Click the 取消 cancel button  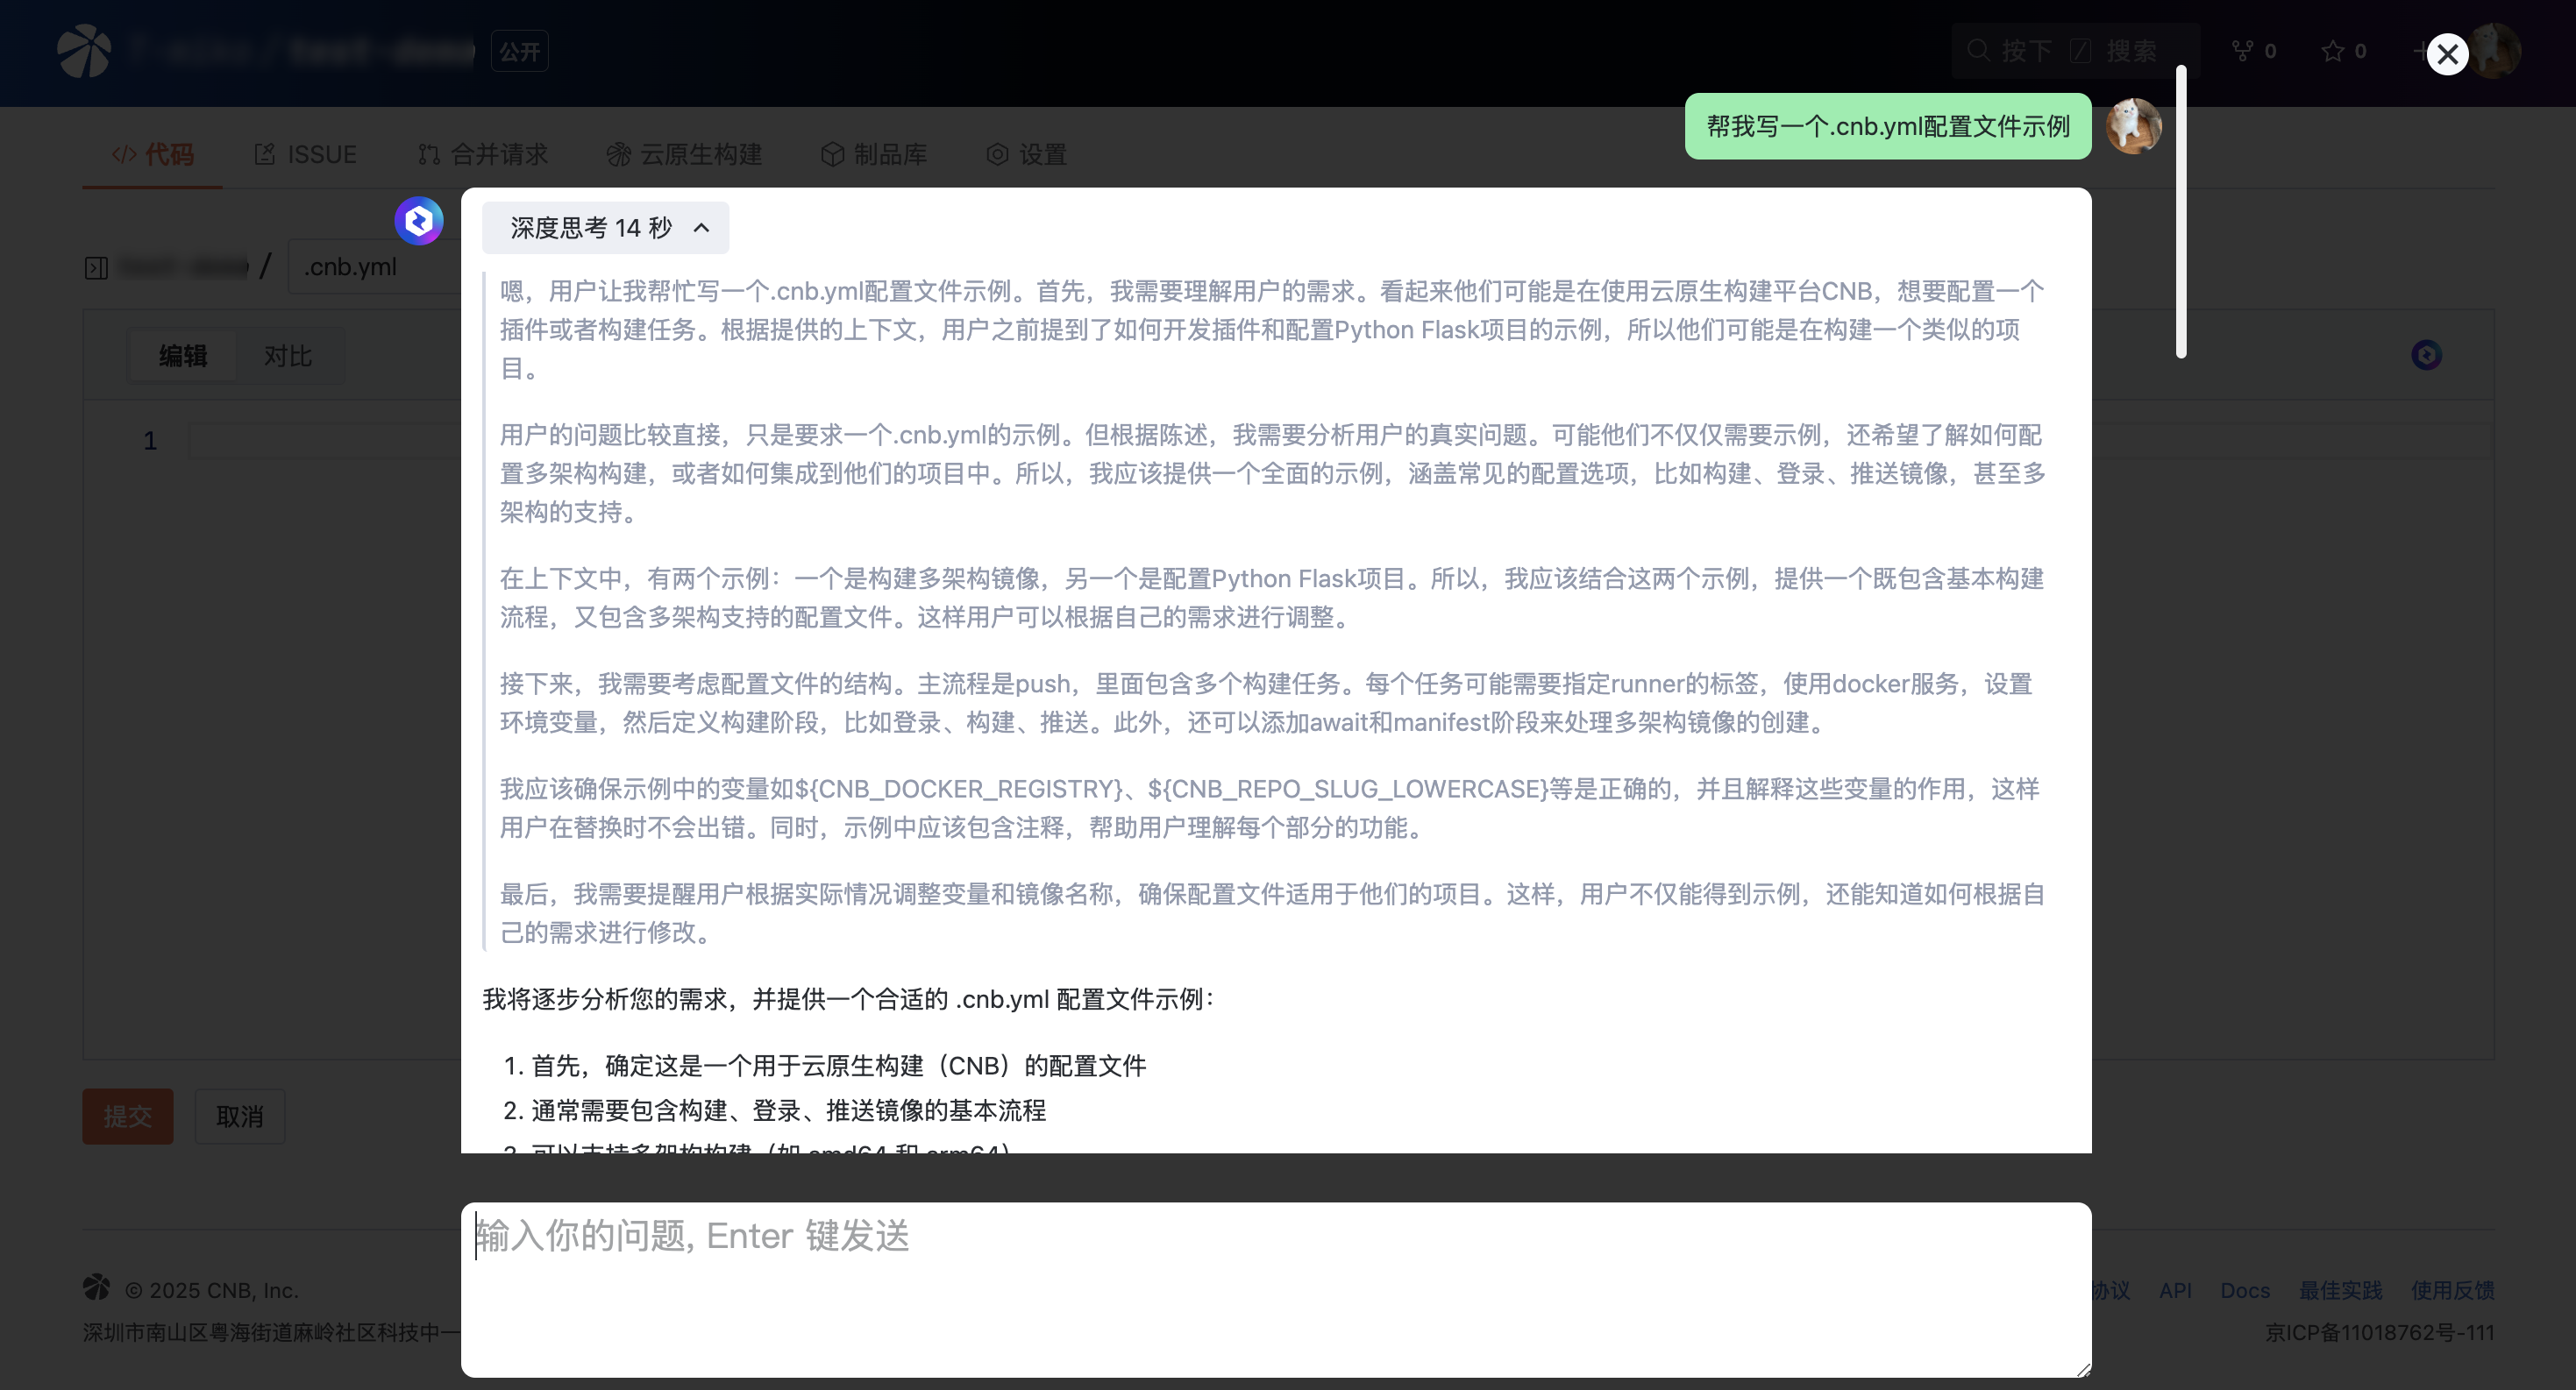point(240,1117)
